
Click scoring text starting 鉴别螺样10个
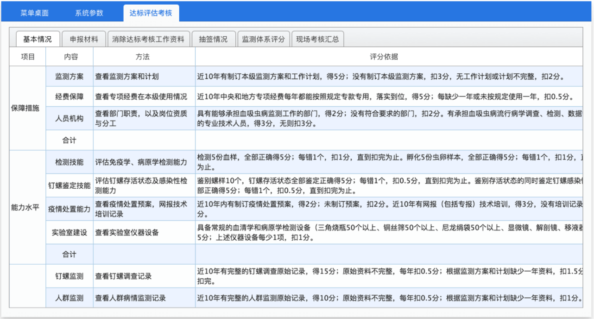389,185
